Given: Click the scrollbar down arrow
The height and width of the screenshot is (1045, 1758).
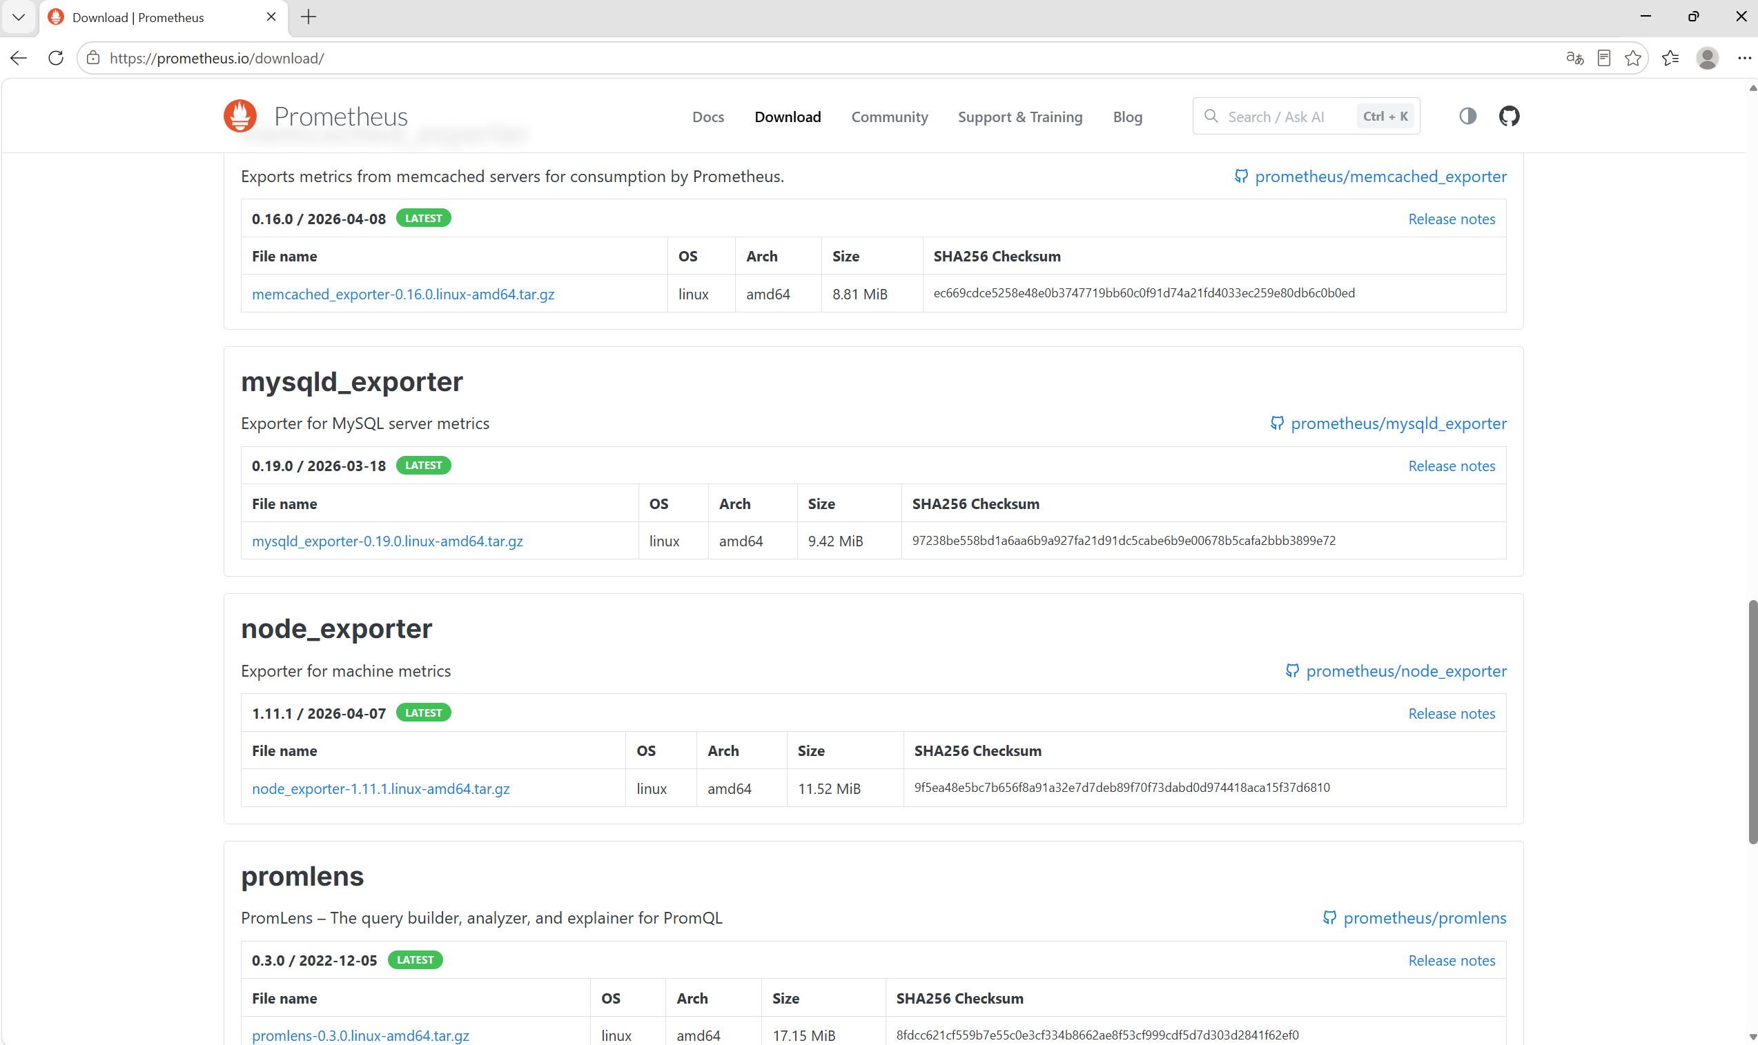Looking at the screenshot, I should point(1752,1038).
